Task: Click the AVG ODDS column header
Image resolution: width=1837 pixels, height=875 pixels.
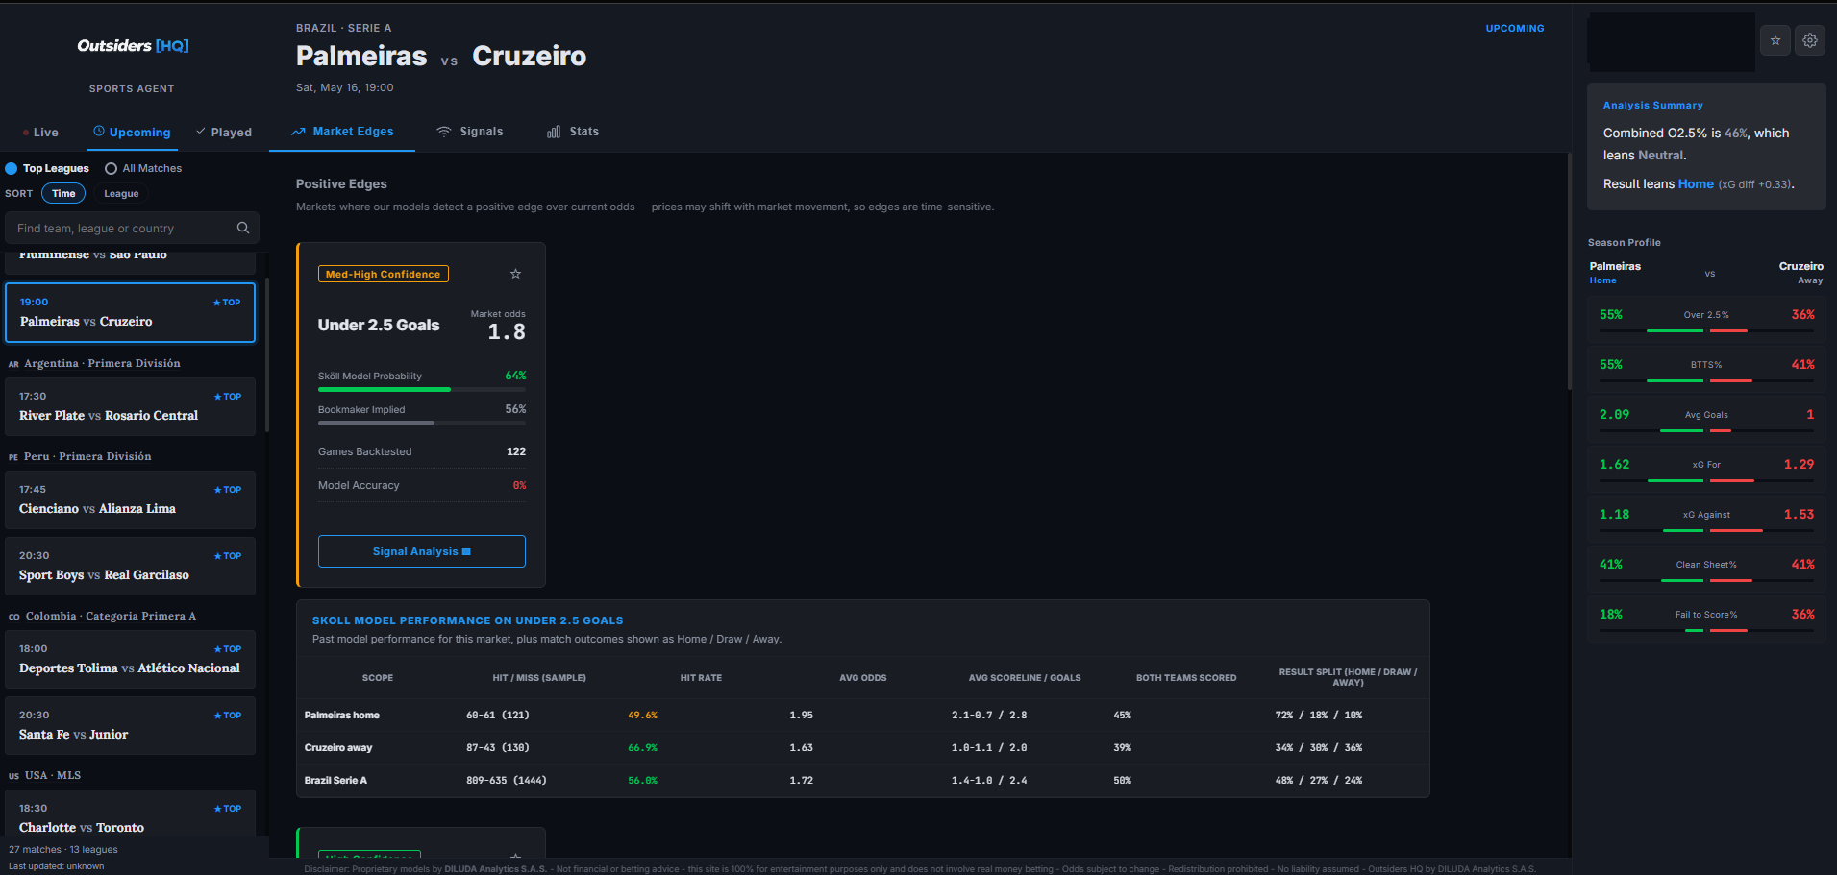Action: (x=863, y=678)
